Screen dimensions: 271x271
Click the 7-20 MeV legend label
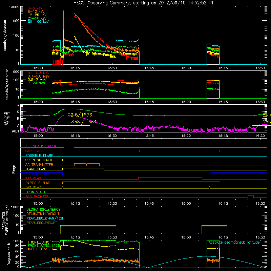pos(37,83)
